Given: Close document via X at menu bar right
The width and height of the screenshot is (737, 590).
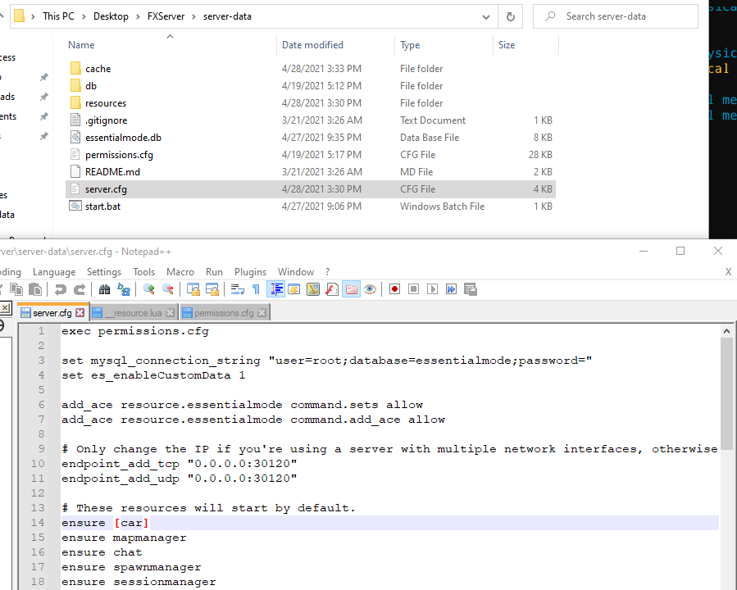Looking at the screenshot, I should click(x=728, y=272).
